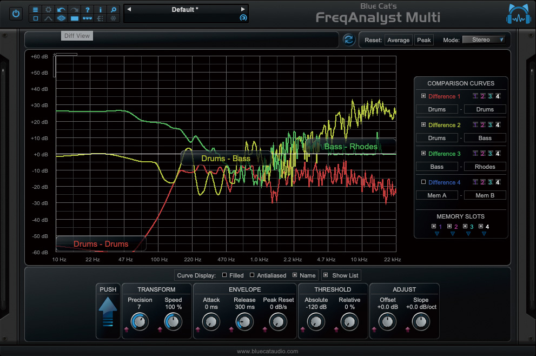Disable the Difference 3 curve checkbox
This screenshot has height=356, width=536.
423,154
